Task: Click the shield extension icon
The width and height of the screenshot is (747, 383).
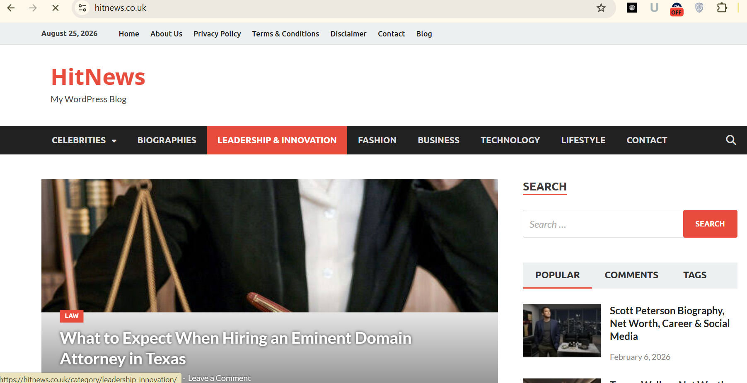Action: pos(699,8)
